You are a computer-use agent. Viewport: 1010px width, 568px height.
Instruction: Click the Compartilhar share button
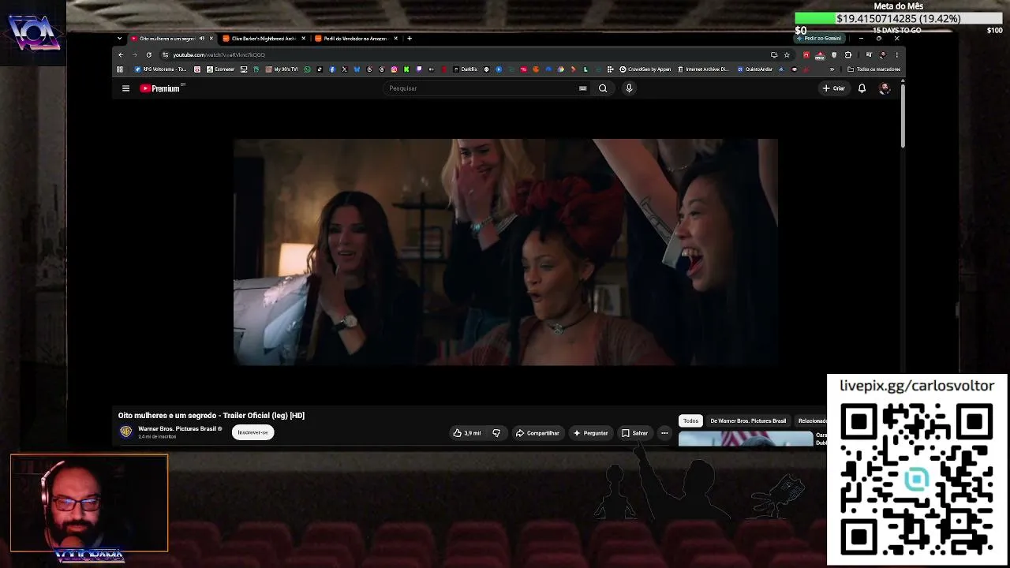[x=537, y=433]
